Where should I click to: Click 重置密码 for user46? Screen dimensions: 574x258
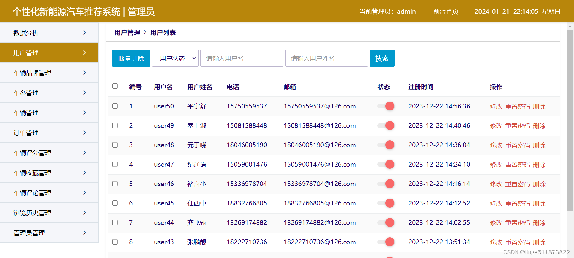point(517,184)
